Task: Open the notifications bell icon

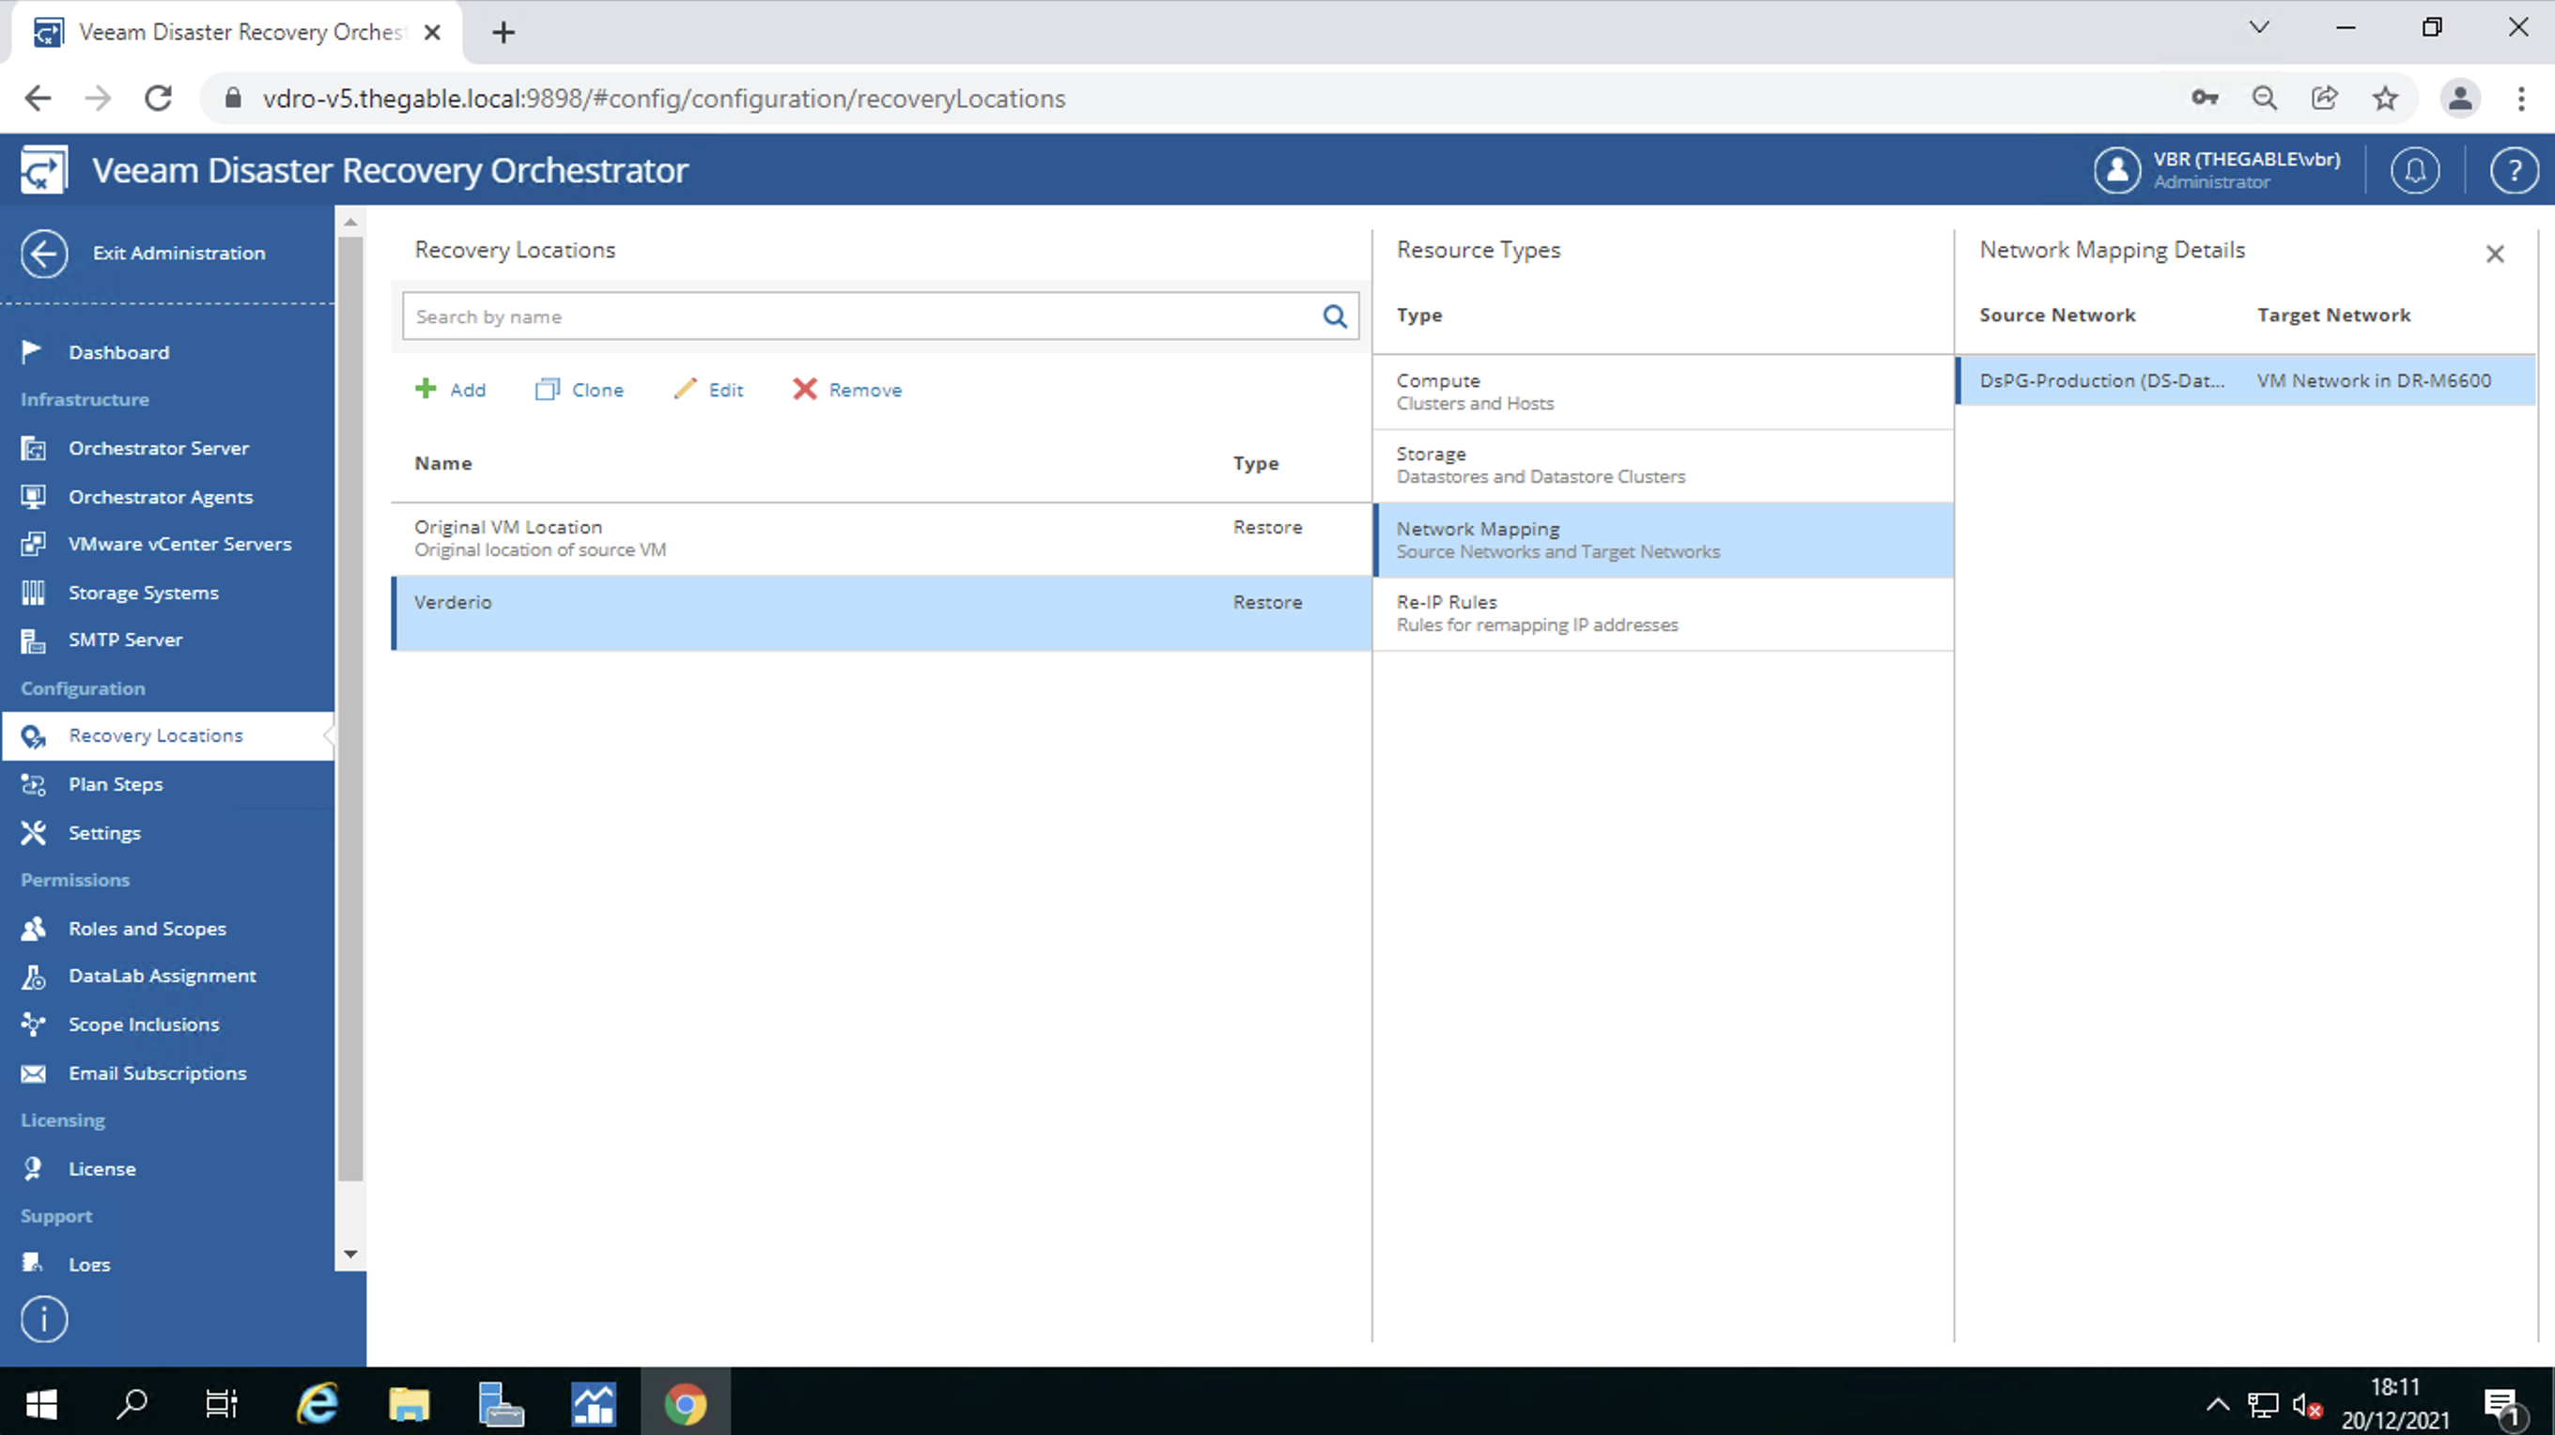Action: coord(2414,171)
